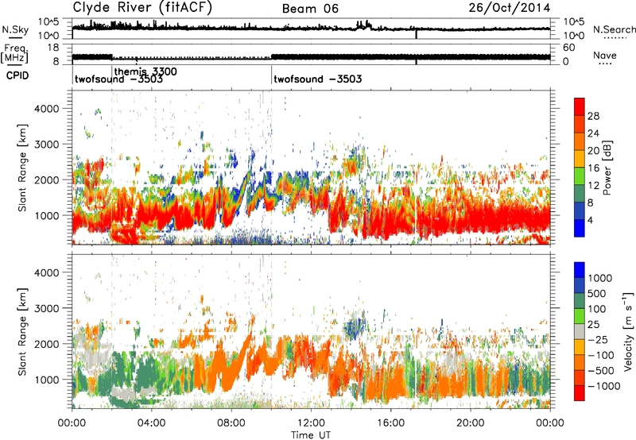
Task: Click the '18' tick on the frequency axis
Action: [x=53, y=48]
